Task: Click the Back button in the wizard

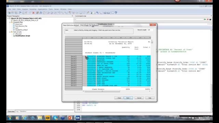Action: (119, 98)
